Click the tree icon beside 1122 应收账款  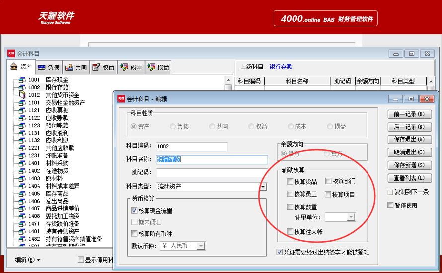tap(22, 118)
